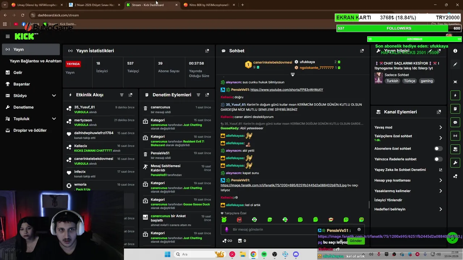The width and height of the screenshot is (463, 260).
Task: Select Yayın in the sidebar
Action: pyautogui.click(x=31, y=49)
